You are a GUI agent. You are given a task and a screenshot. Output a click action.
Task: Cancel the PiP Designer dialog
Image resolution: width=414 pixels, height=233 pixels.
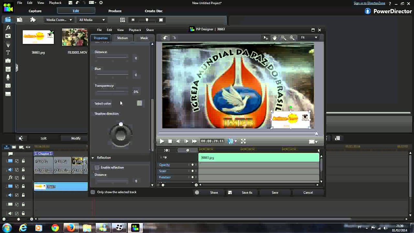coord(308,193)
